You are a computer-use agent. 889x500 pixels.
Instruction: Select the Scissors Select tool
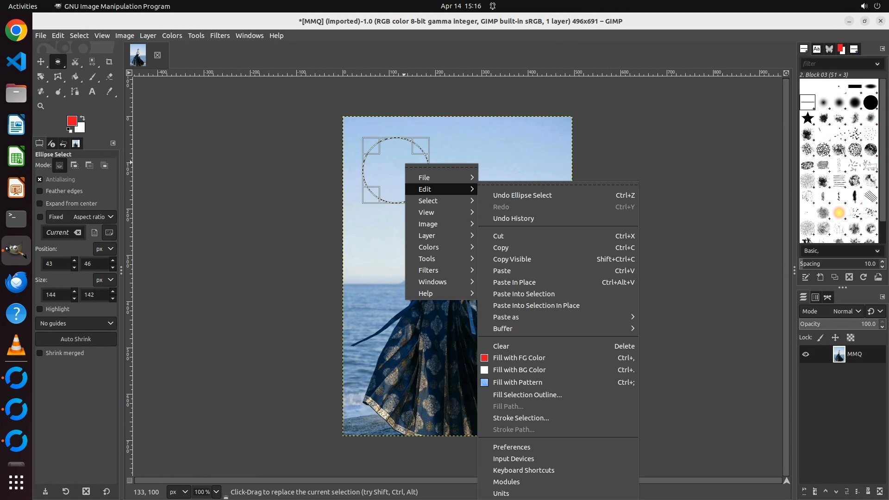(x=75, y=62)
